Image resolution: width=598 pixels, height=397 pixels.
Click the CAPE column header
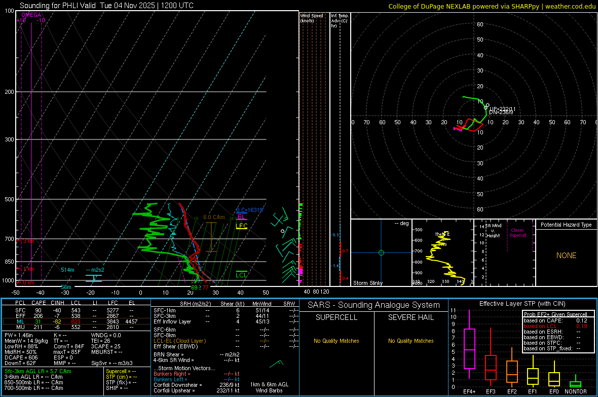click(39, 303)
